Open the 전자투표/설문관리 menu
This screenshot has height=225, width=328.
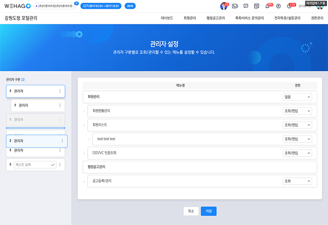287,18
